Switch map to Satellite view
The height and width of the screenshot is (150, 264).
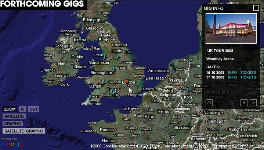pyautogui.click(x=14, y=116)
